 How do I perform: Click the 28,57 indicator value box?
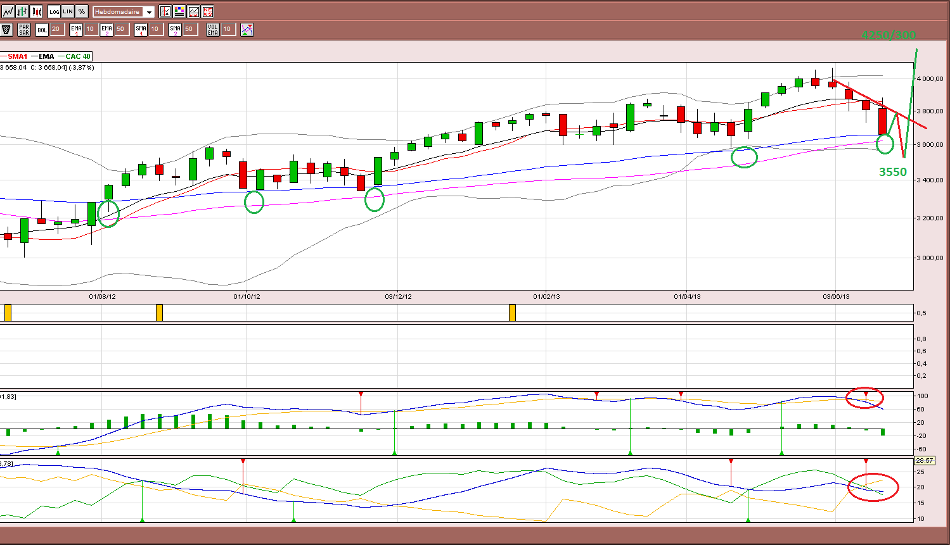click(925, 461)
